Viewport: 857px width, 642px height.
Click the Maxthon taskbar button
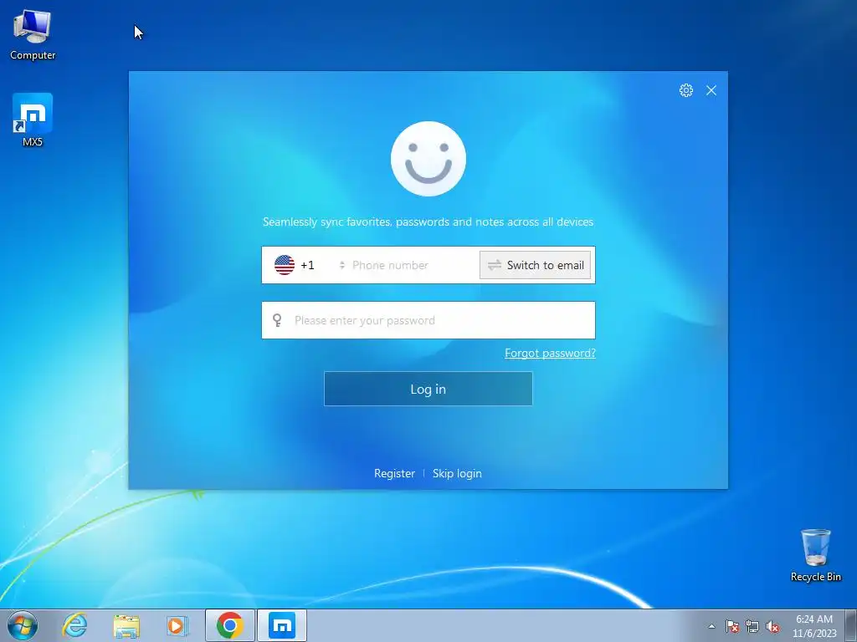click(x=282, y=625)
